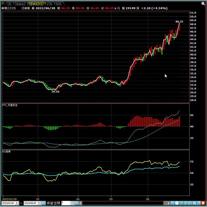This screenshot has width=207, height=207.
Task: Open chart settings wrench icon
Action: (x=199, y=203)
